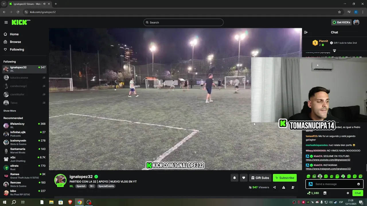Open the Instagram link in chat
The height and width of the screenshot is (206, 367).
328,169
